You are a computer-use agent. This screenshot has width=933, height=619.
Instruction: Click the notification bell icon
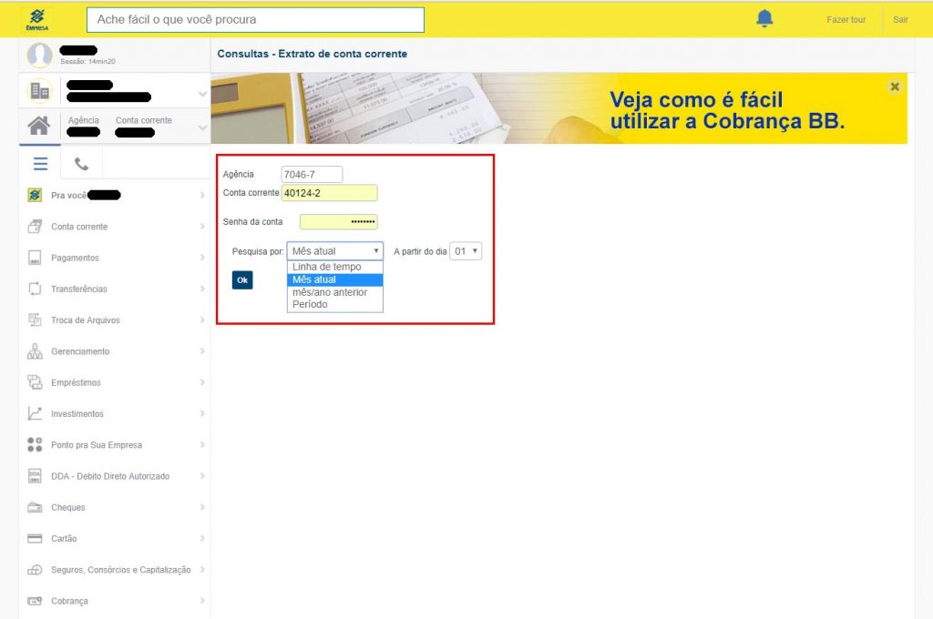(x=764, y=19)
